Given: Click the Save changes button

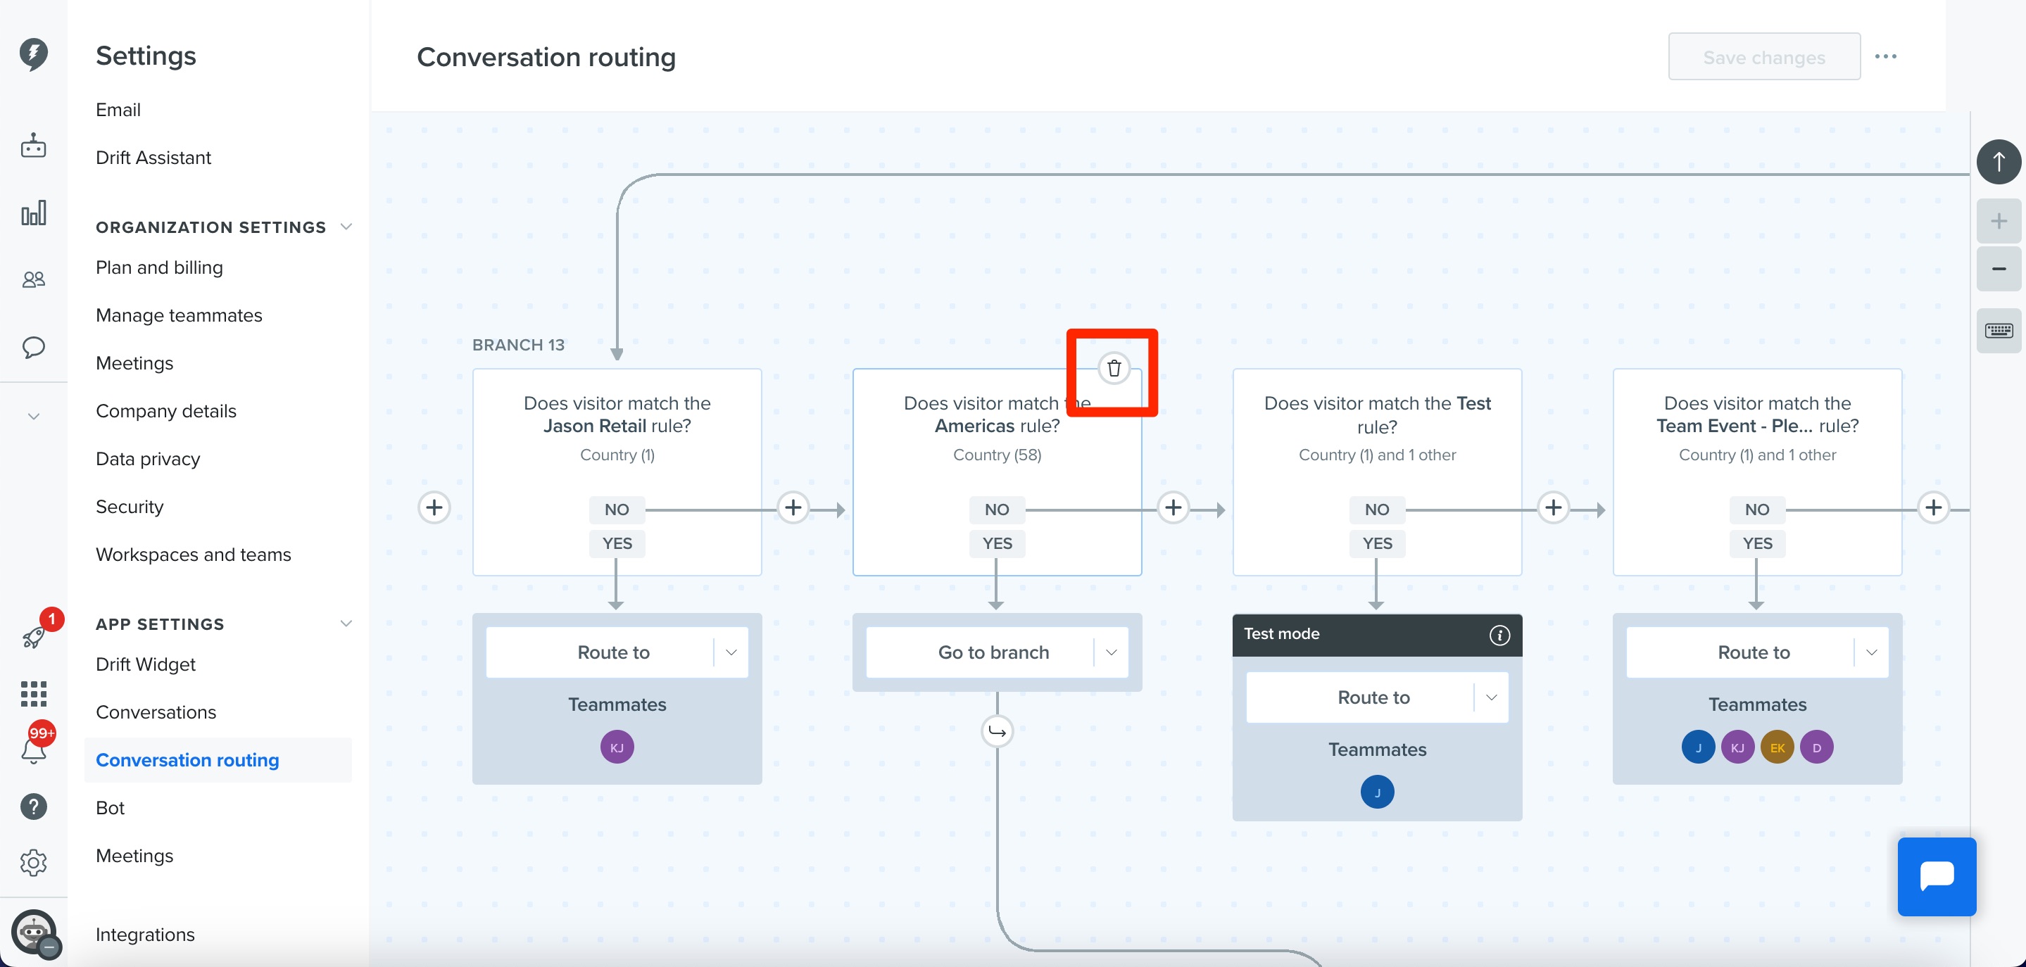Looking at the screenshot, I should pos(1764,56).
